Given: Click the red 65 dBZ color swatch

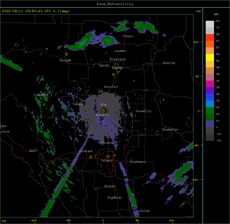Looking at the screenshot, I should click(210, 37).
